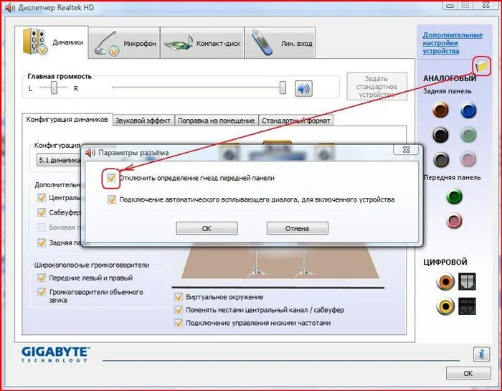This screenshot has width=502, height=391.
Task: Click the upper optical digital port icon
Action: point(467,282)
